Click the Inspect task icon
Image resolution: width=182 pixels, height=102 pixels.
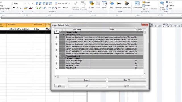[x=92, y=4]
